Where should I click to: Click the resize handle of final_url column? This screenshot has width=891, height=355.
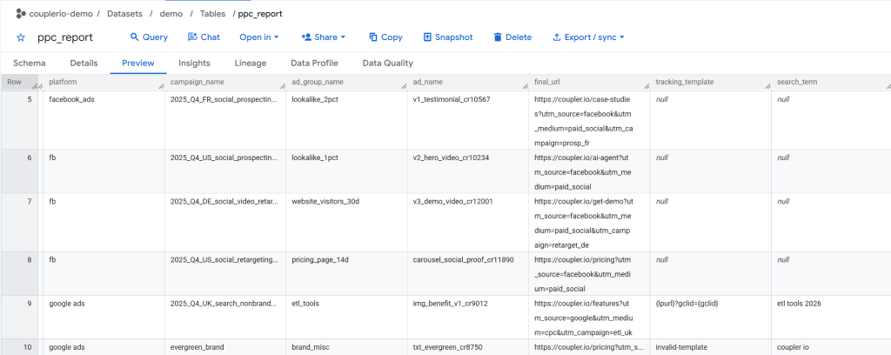click(646, 86)
